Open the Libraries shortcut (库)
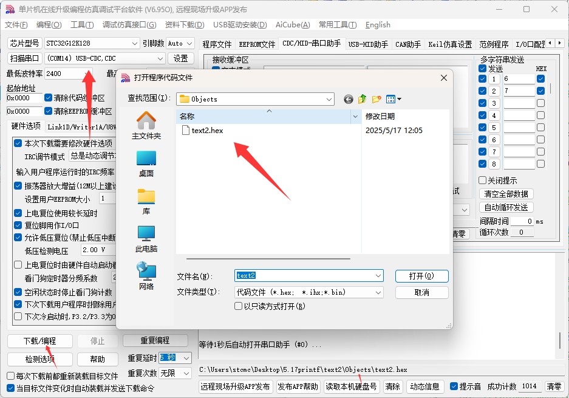 [x=146, y=202]
